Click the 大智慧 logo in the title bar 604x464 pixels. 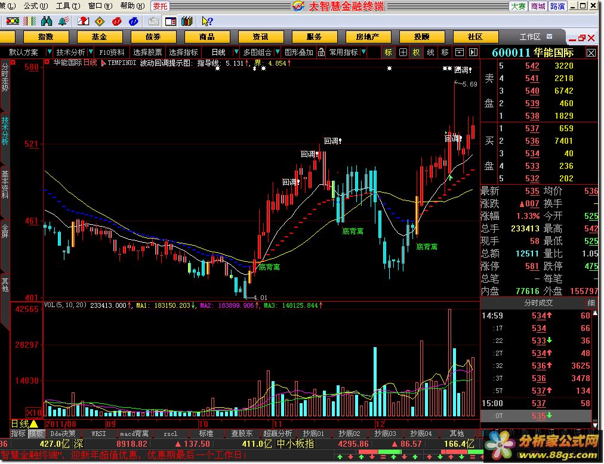(298, 6)
